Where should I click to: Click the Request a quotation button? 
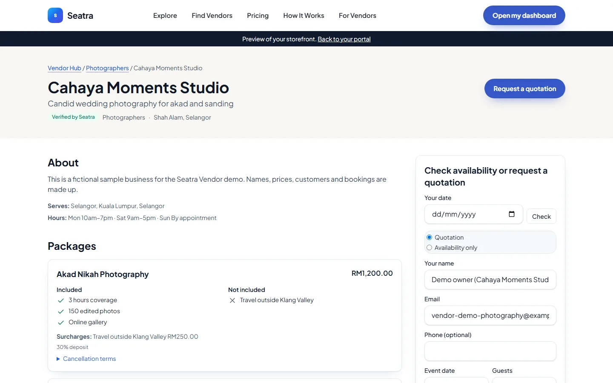(x=525, y=89)
